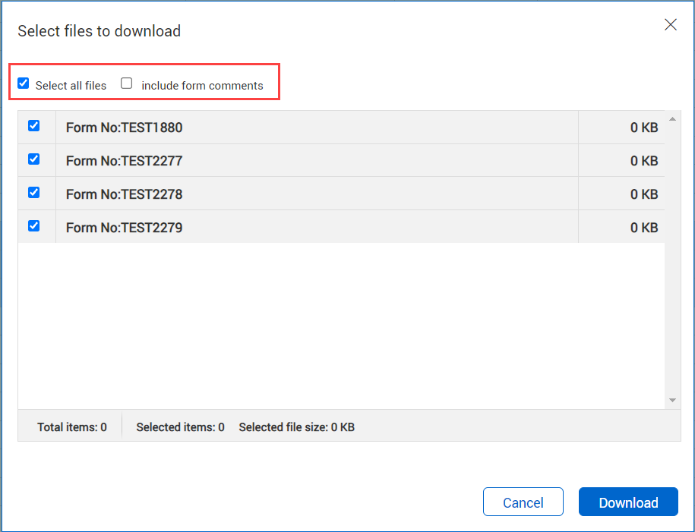Click the Select all files label text
The image size is (695, 532).
click(x=71, y=86)
